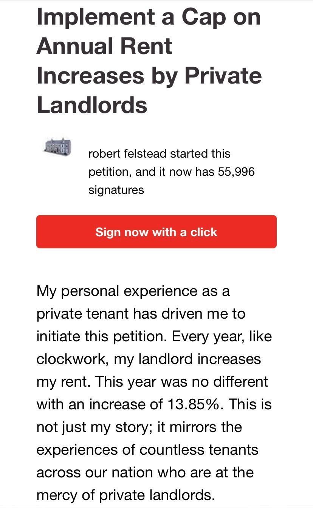
Task: Select the robert felstead name text
Action: (x=128, y=154)
